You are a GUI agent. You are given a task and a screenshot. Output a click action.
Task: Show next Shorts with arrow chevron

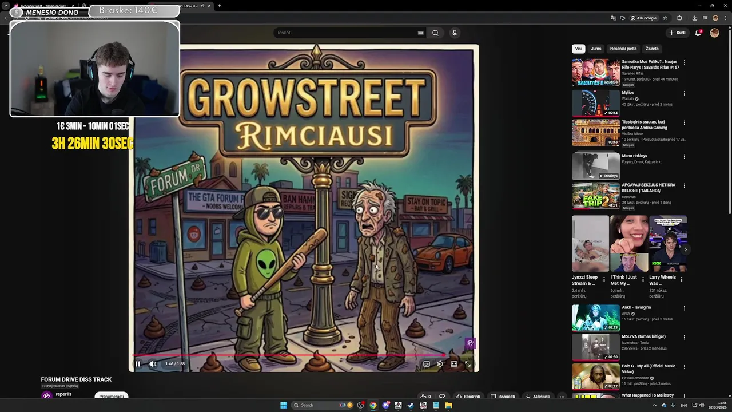pyautogui.click(x=685, y=249)
